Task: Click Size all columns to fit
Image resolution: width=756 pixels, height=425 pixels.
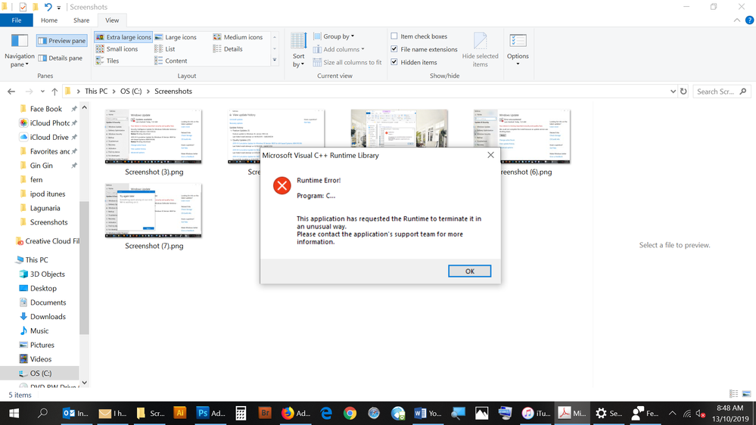Action: click(x=347, y=62)
